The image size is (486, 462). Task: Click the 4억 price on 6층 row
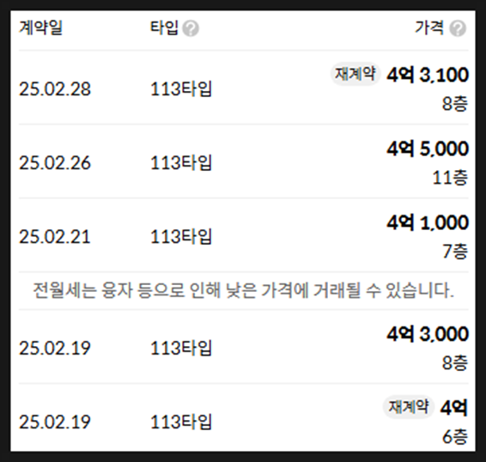coord(453,408)
